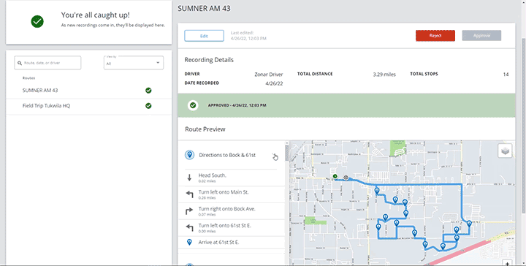Click the large green caught-up checkmark icon
The width and height of the screenshot is (526, 266).
37,21
